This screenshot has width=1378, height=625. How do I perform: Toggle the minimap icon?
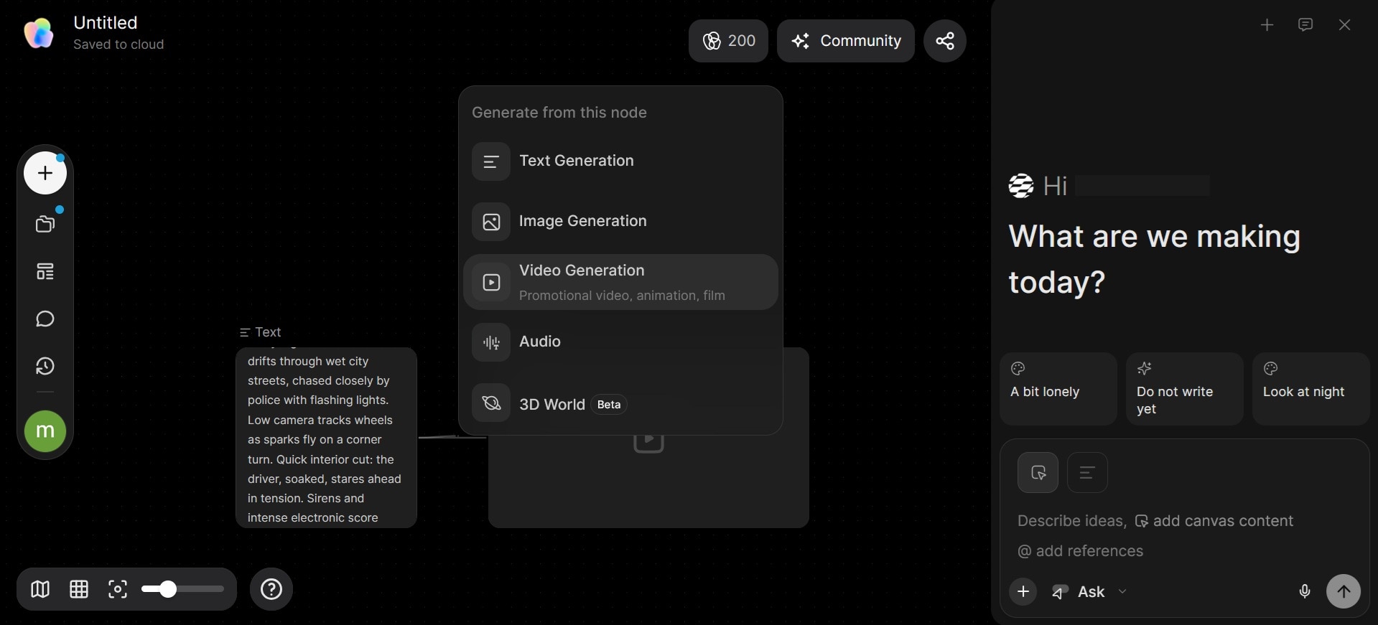click(40, 589)
